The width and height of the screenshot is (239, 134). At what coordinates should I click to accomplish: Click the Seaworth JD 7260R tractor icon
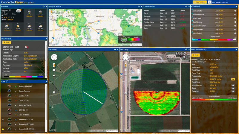9,124
